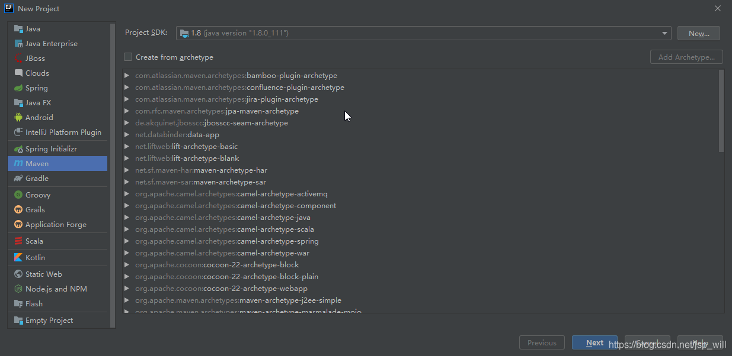Viewport: 732px width, 356px height.
Task: Click the IntelliJ Platform Plugin icon
Action: [18, 132]
